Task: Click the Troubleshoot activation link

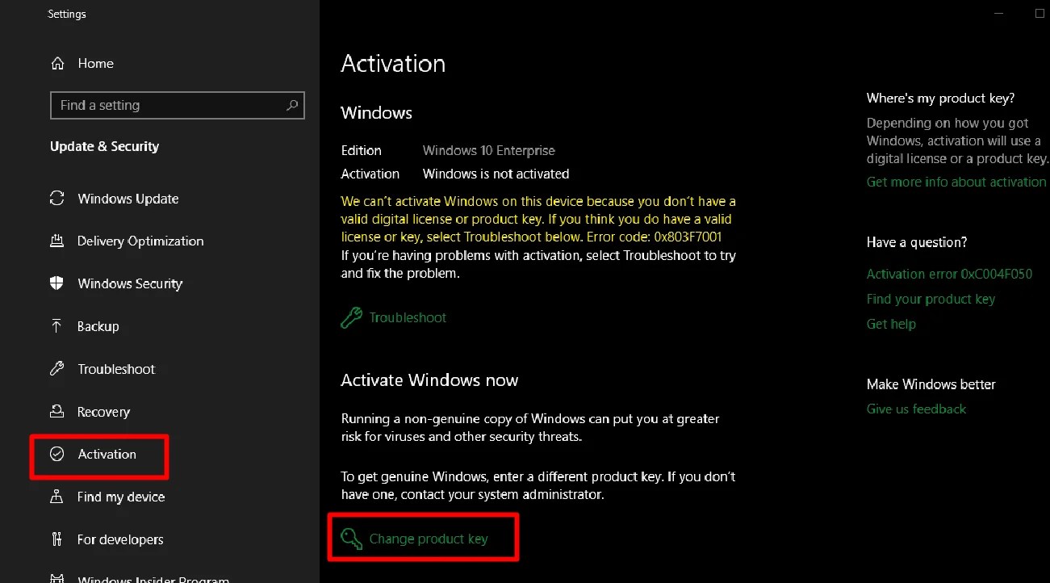Action: pyautogui.click(x=408, y=317)
